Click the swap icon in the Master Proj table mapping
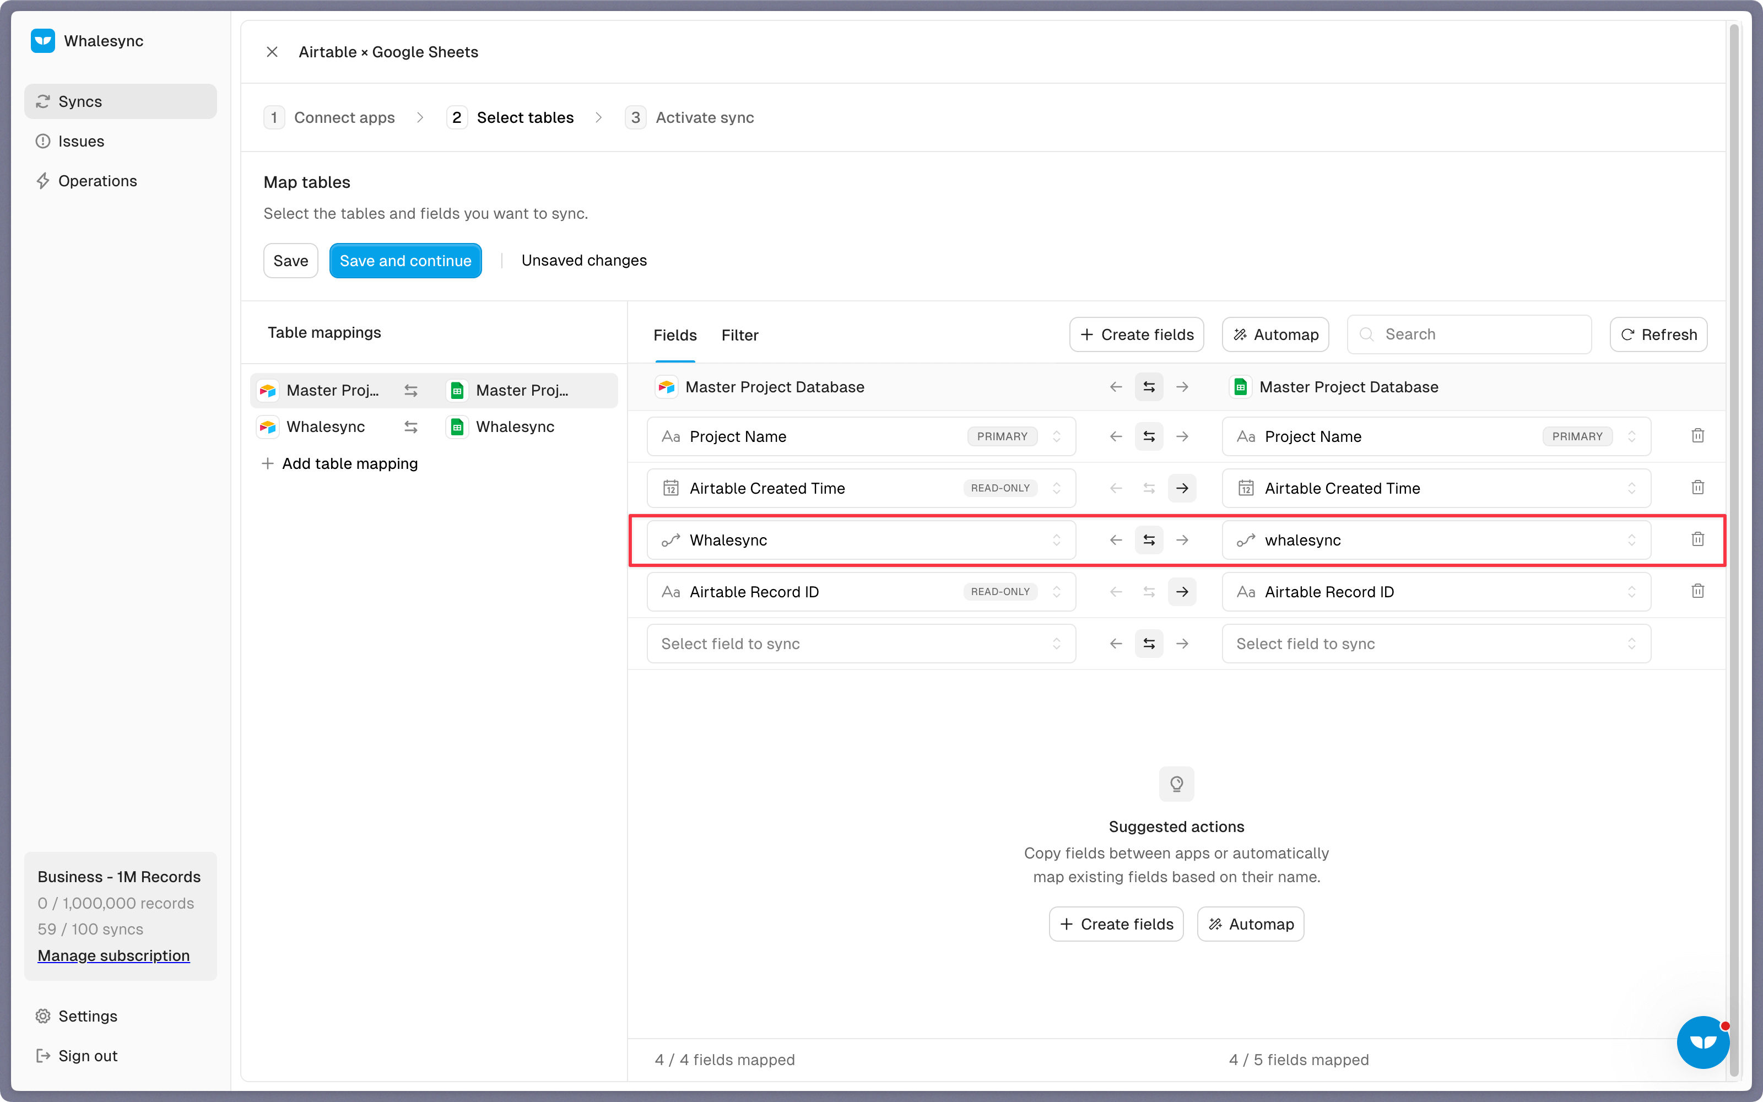Screen dimensions: 1763x1102 pyautogui.click(x=411, y=391)
